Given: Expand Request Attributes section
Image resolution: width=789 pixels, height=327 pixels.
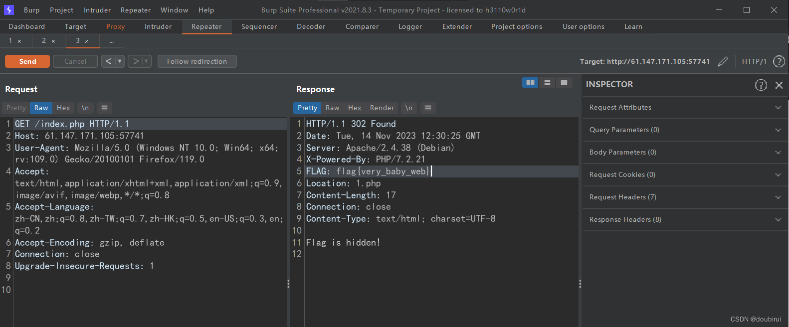Looking at the screenshot, I should click(x=685, y=108).
